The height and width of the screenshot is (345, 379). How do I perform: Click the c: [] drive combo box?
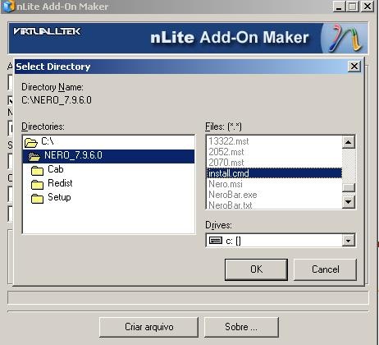pyautogui.click(x=281, y=241)
